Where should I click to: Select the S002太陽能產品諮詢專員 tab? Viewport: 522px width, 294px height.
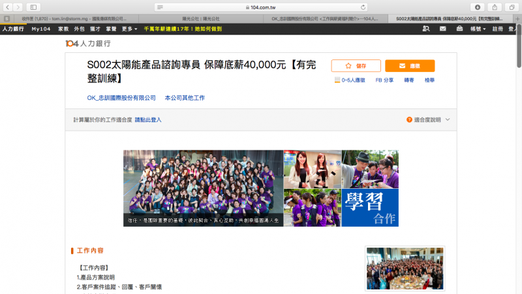tap(450, 19)
